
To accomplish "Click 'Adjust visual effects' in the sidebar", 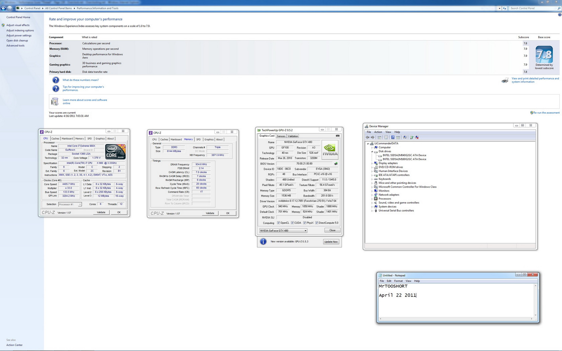I will pos(18,25).
